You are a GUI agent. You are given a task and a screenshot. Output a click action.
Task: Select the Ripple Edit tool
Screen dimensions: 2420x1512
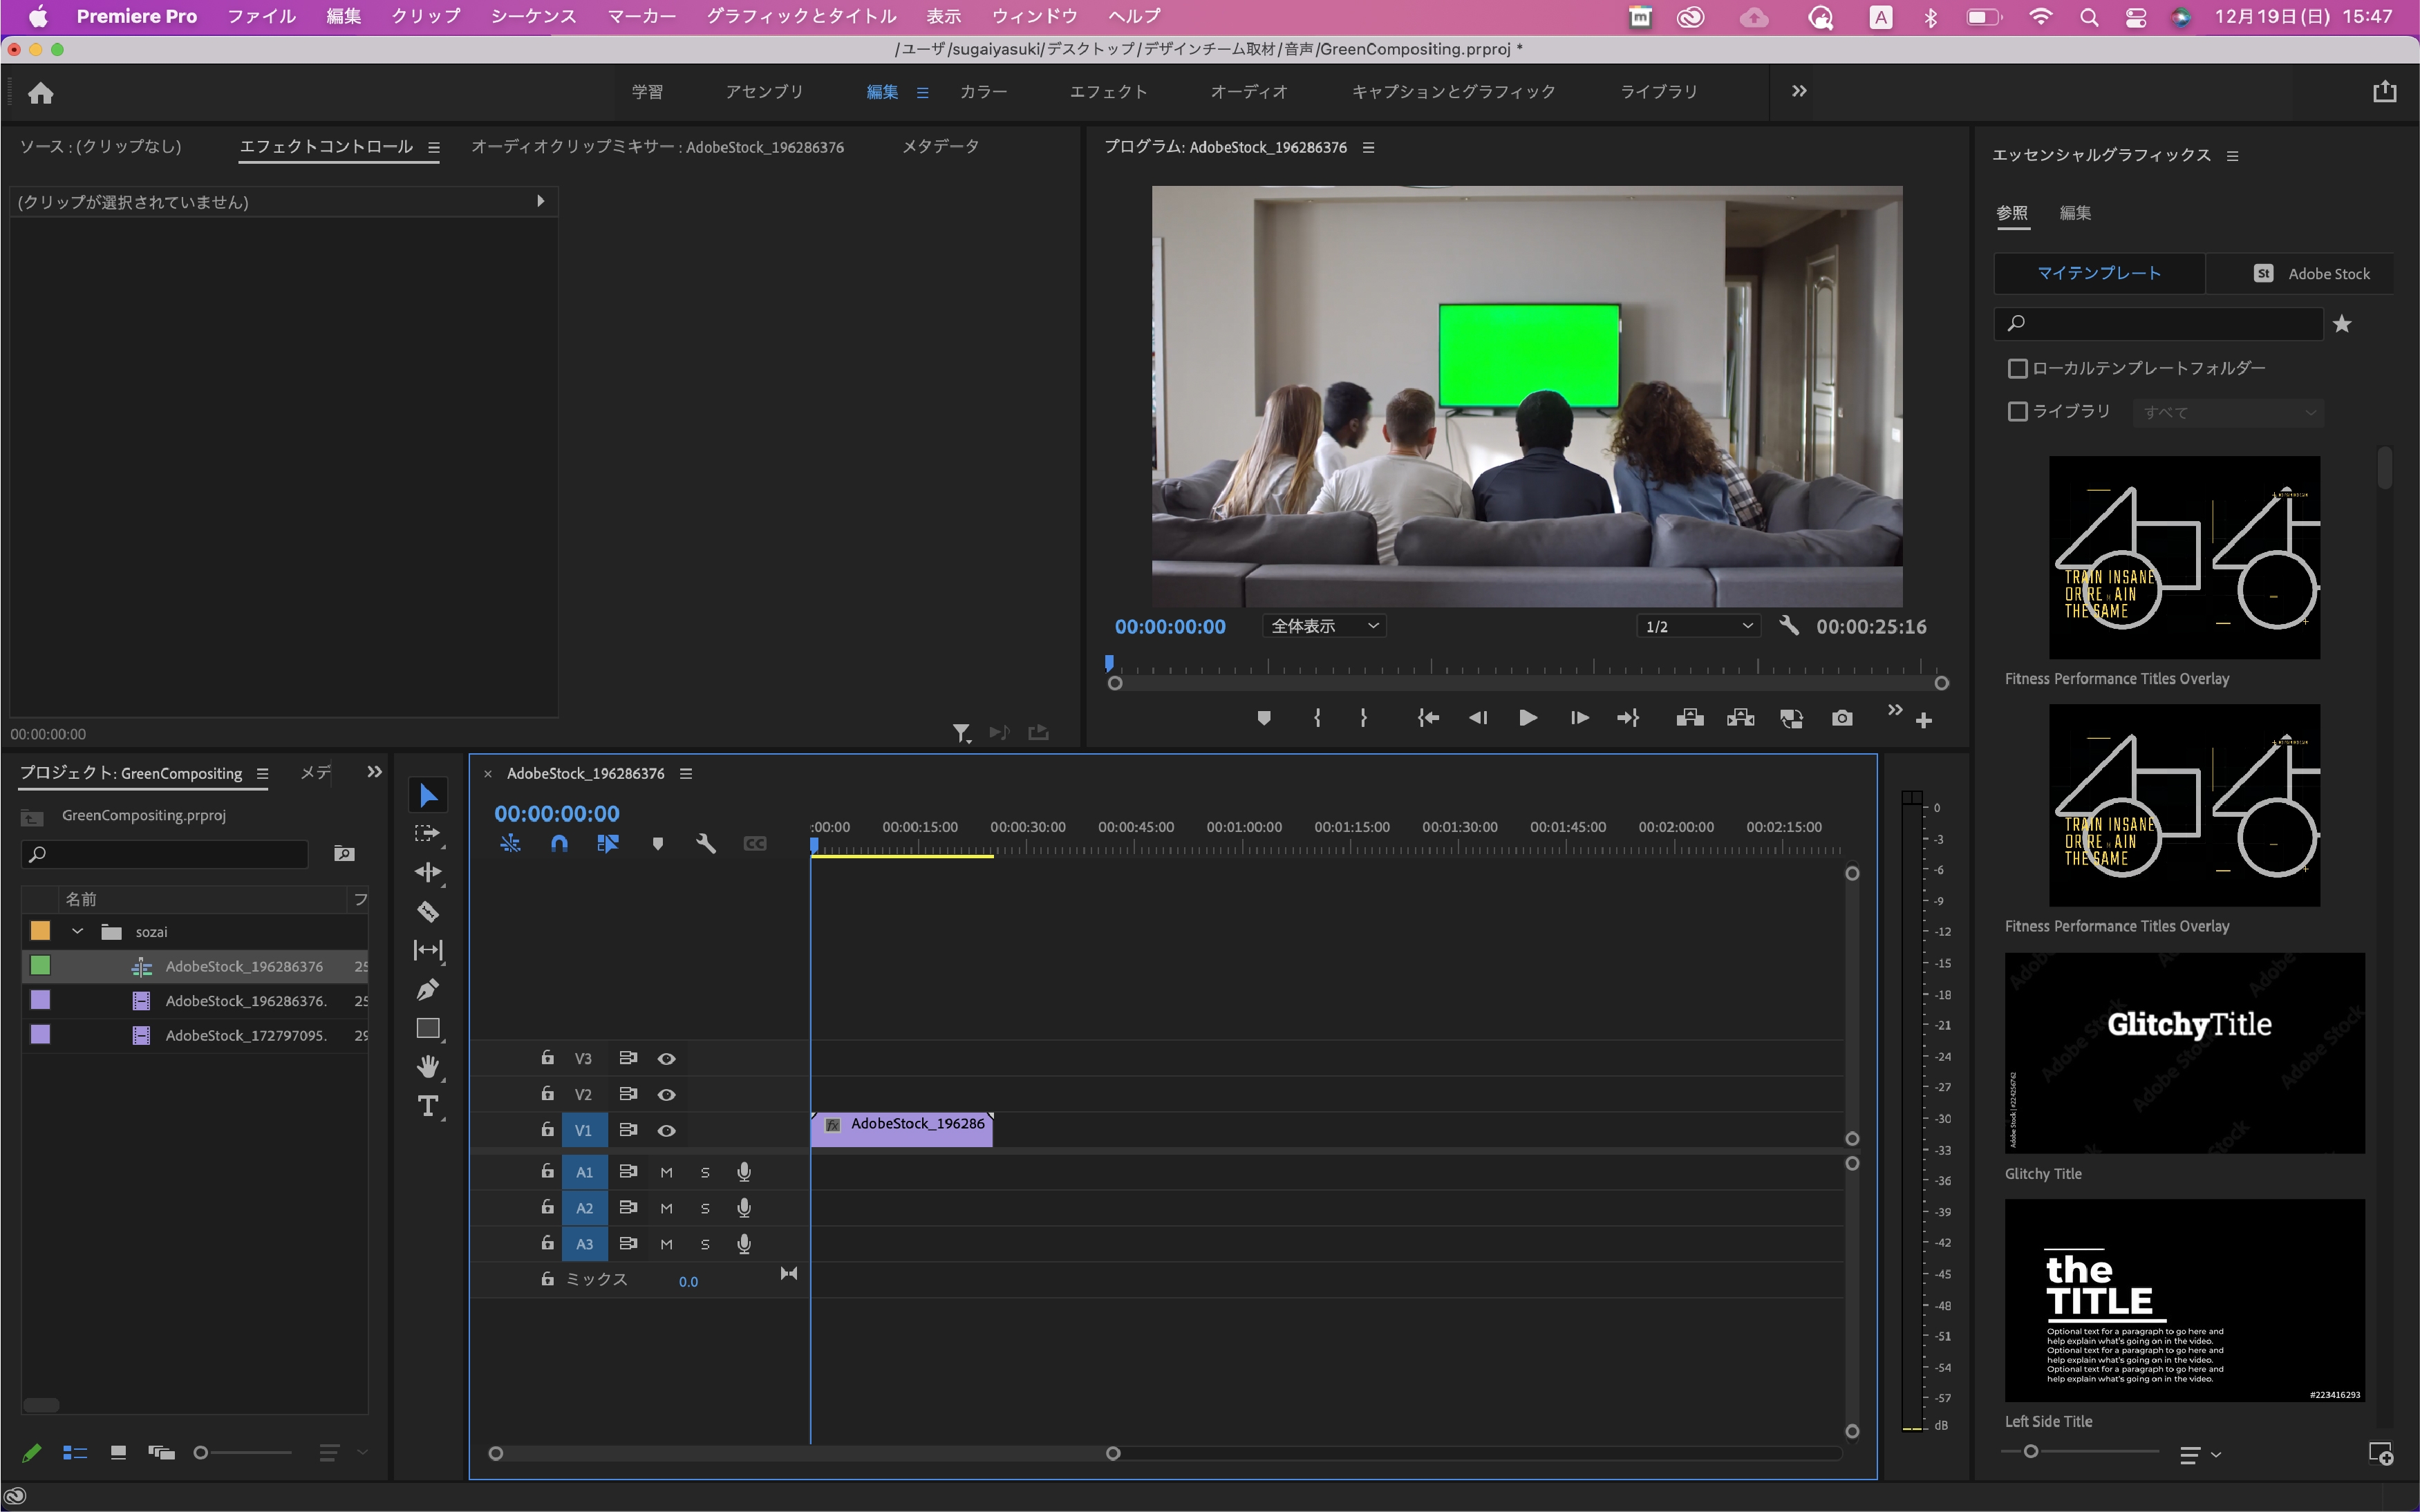point(428,872)
